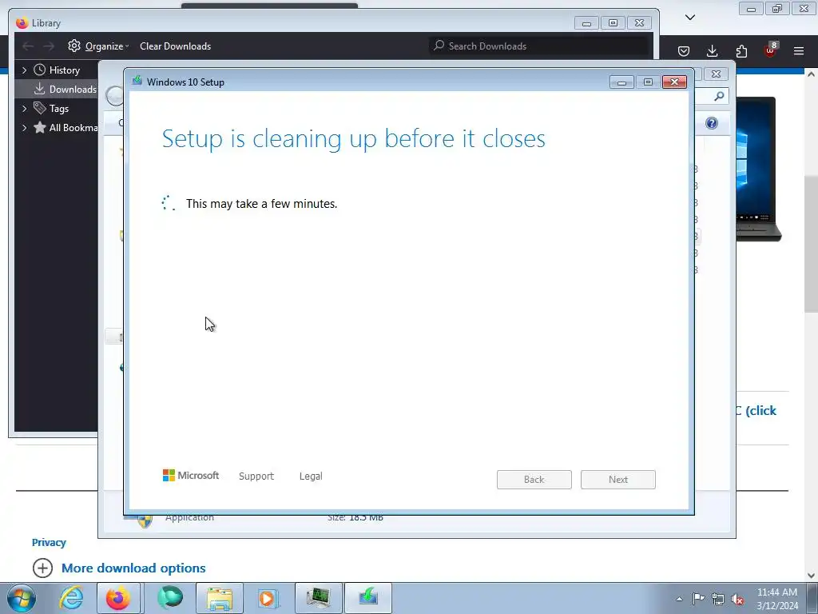Click the scrollbar down arrow on webpage
818x614 pixels.
[x=811, y=575]
